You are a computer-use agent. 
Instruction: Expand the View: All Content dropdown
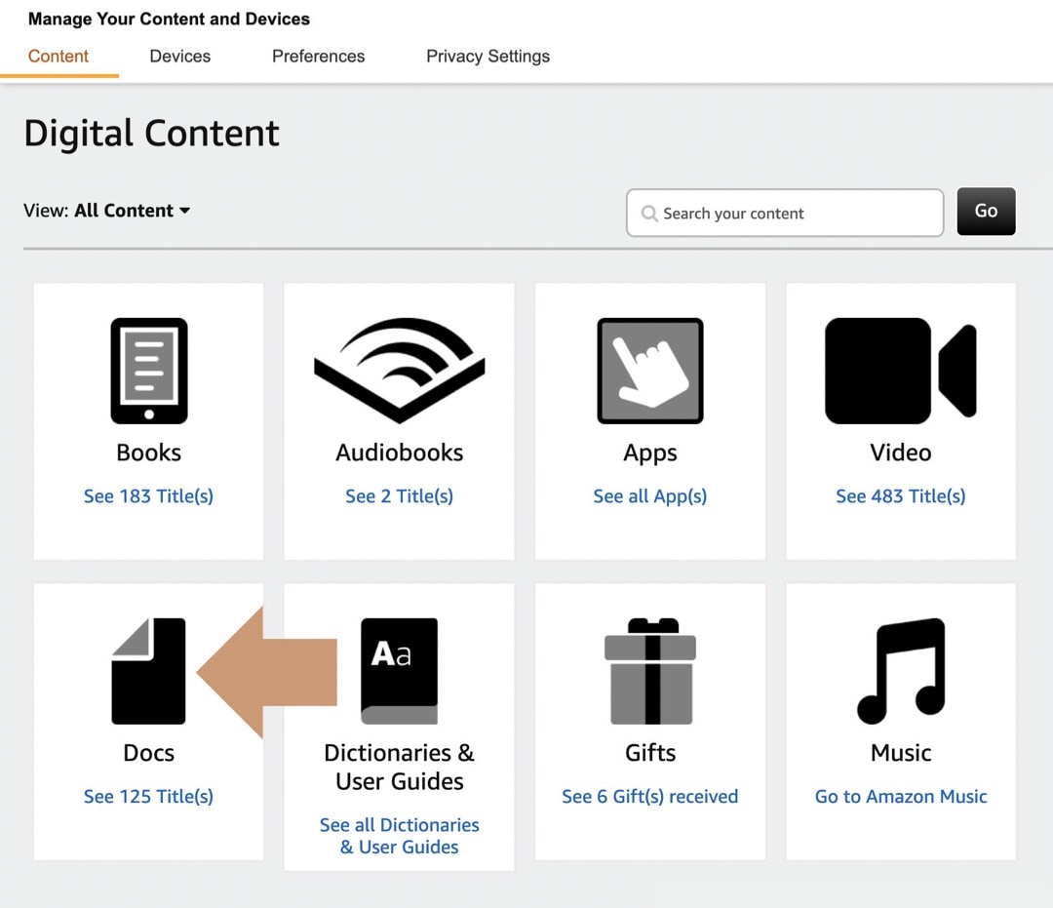pyautogui.click(x=107, y=211)
